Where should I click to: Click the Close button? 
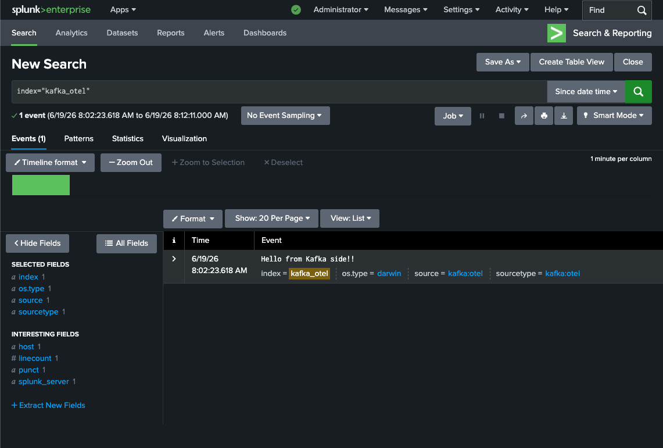(633, 62)
